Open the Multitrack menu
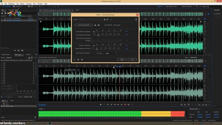This screenshot has height=125, width=222. point(11,4)
